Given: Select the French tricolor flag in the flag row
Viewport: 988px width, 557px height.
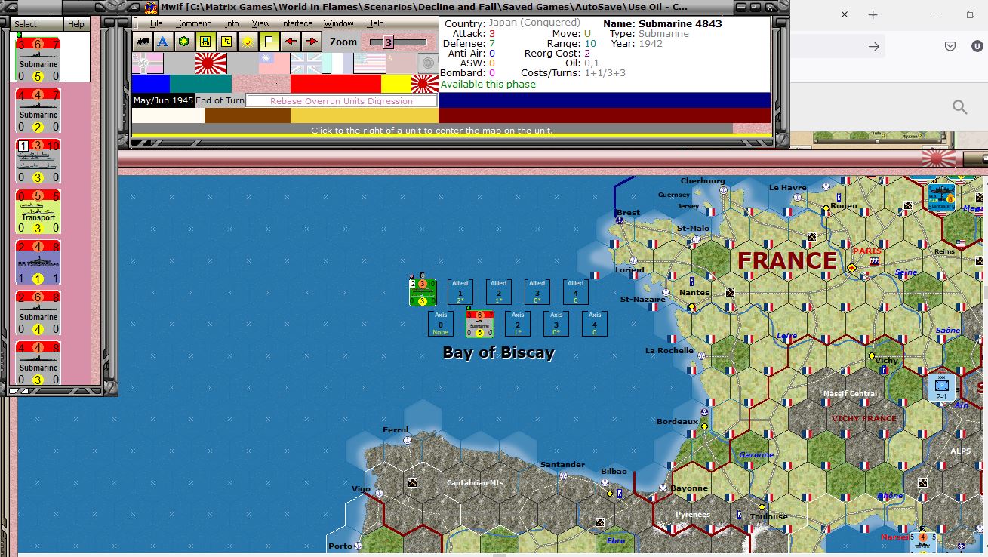Looking at the screenshot, I should click(x=337, y=63).
